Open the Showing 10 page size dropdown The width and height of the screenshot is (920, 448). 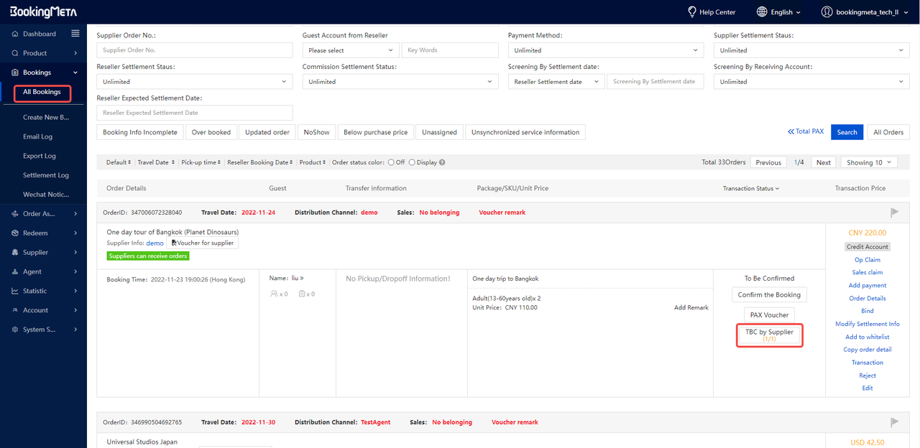(869, 162)
